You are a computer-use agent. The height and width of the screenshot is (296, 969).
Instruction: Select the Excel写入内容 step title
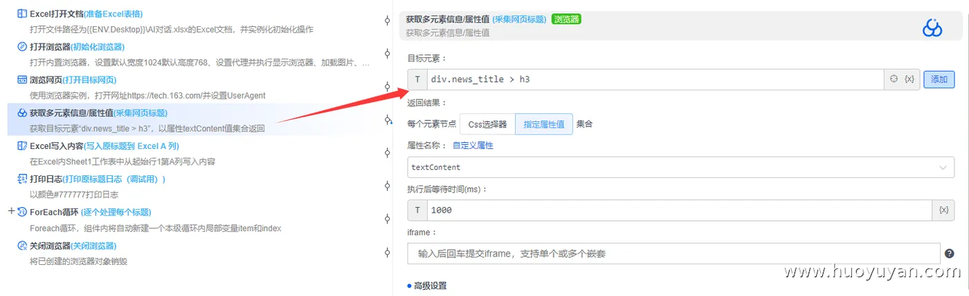57,146
